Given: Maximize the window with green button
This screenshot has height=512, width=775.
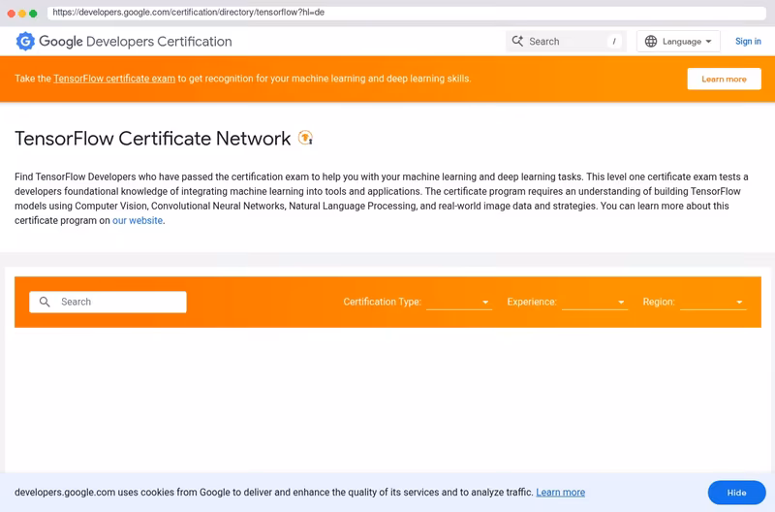Looking at the screenshot, I should [33, 14].
